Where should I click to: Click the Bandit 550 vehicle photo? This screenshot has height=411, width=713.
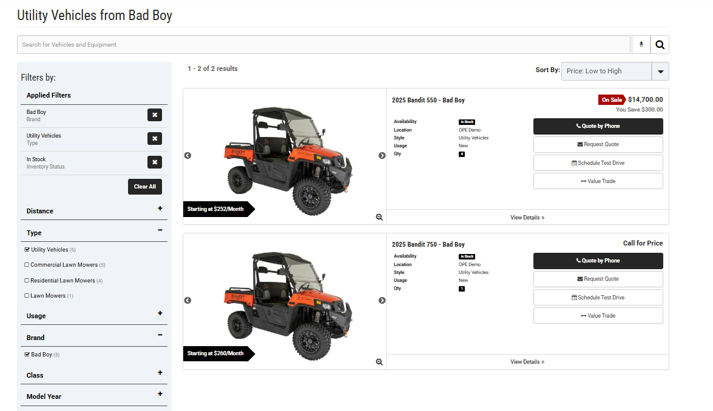pyautogui.click(x=288, y=161)
